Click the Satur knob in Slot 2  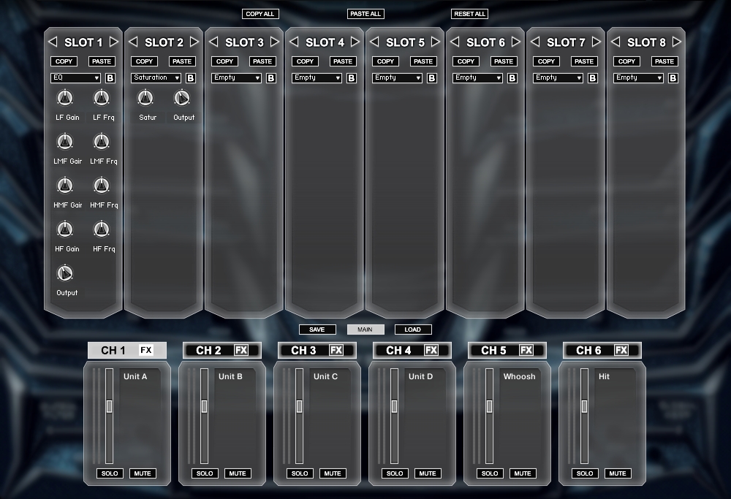tap(145, 98)
